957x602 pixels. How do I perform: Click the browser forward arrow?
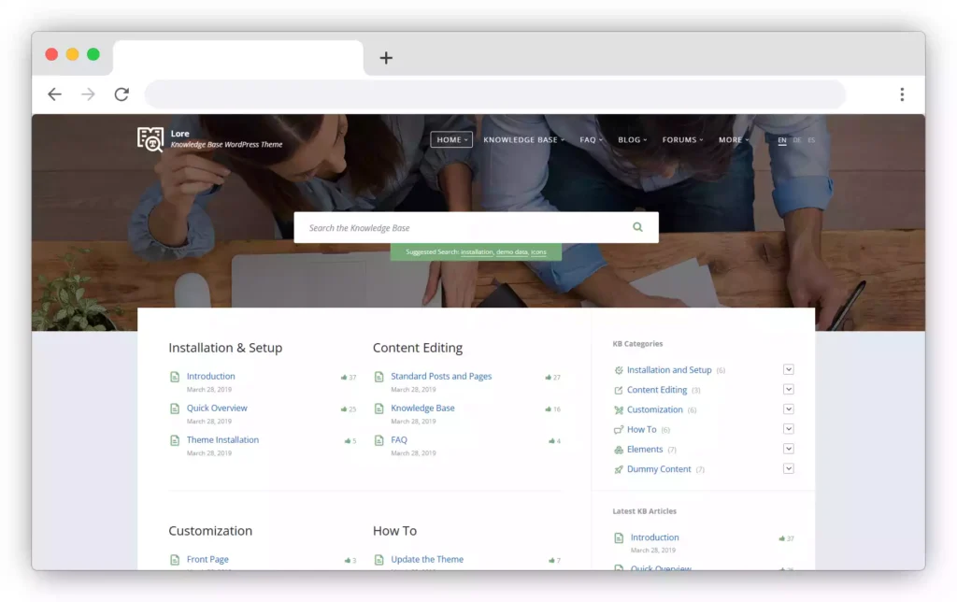pos(88,94)
